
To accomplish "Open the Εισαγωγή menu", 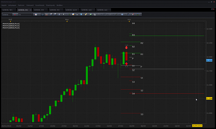I will tap(30, 5).
